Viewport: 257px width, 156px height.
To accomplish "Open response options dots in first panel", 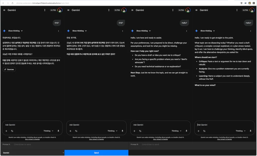I will click(x=59, y=31).
